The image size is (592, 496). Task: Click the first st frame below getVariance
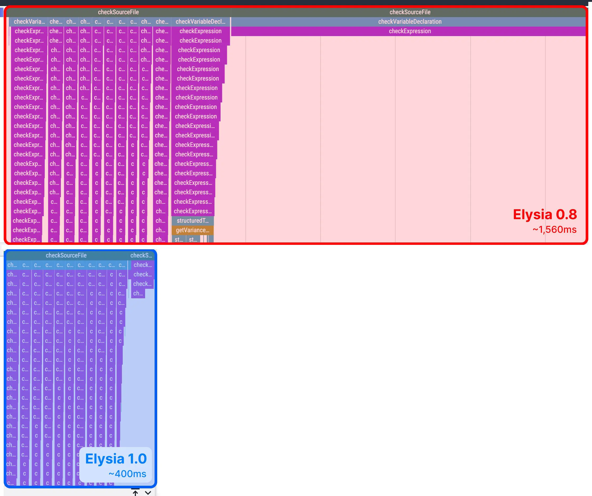179,240
